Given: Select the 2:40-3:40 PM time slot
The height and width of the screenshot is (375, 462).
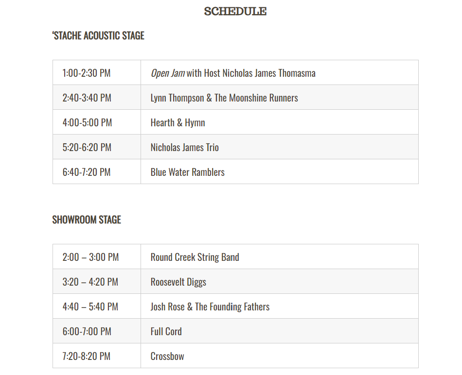Looking at the screenshot, I should pyautogui.click(x=87, y=98).
